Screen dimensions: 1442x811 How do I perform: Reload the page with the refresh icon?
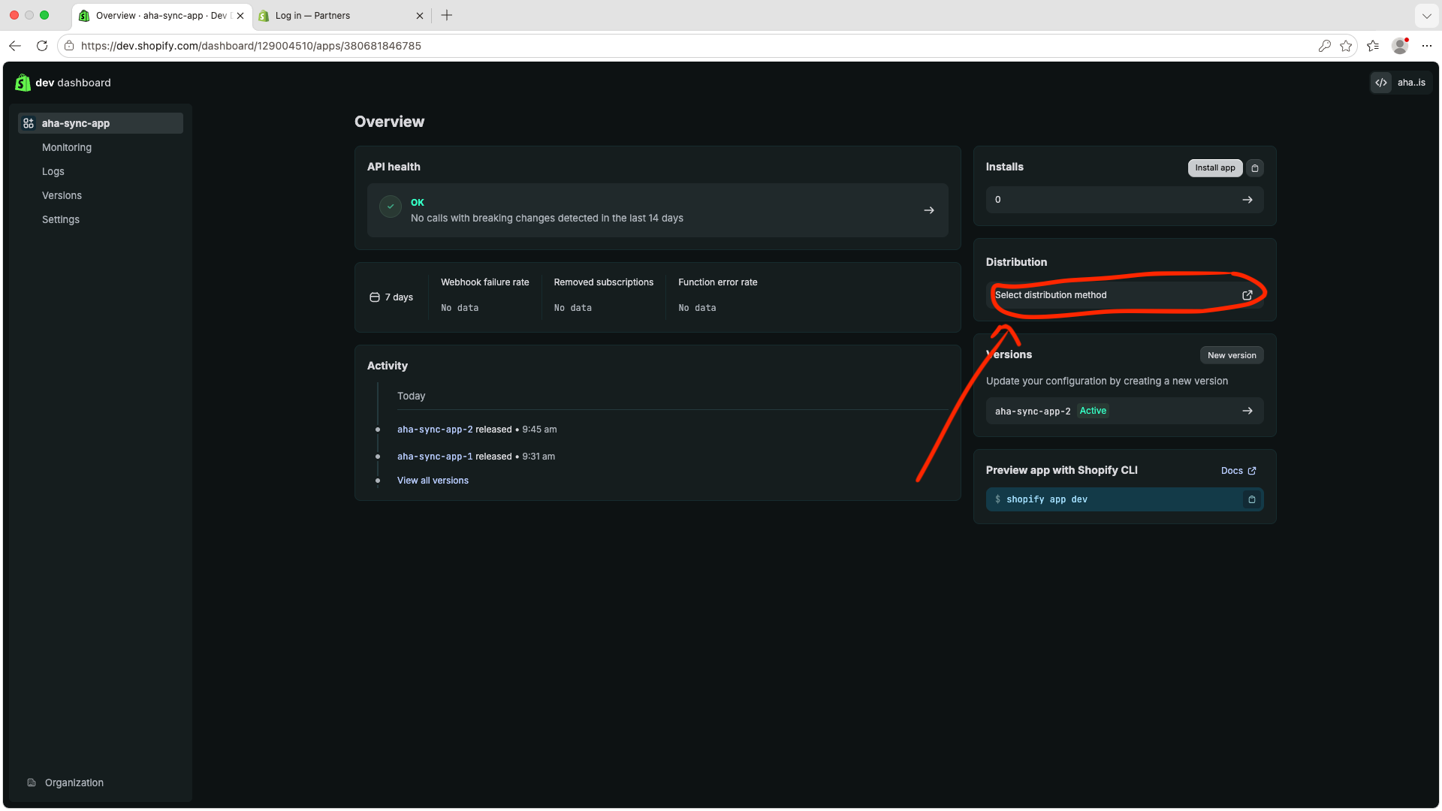42,46
